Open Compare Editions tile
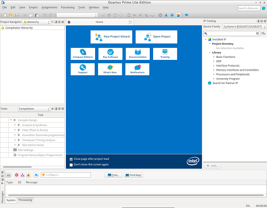Image resolution: width=267 pixels, height=208 pixels. (83, 54)
